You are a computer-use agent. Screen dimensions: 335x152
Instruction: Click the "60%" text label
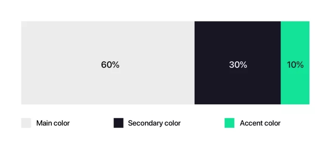tap(110, 65)
